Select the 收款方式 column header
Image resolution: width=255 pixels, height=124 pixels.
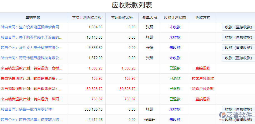coord(203,18)
